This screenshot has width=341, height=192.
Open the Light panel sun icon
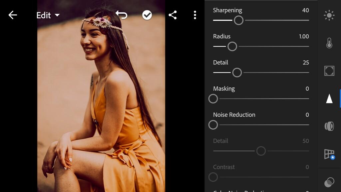pos(329,15)
